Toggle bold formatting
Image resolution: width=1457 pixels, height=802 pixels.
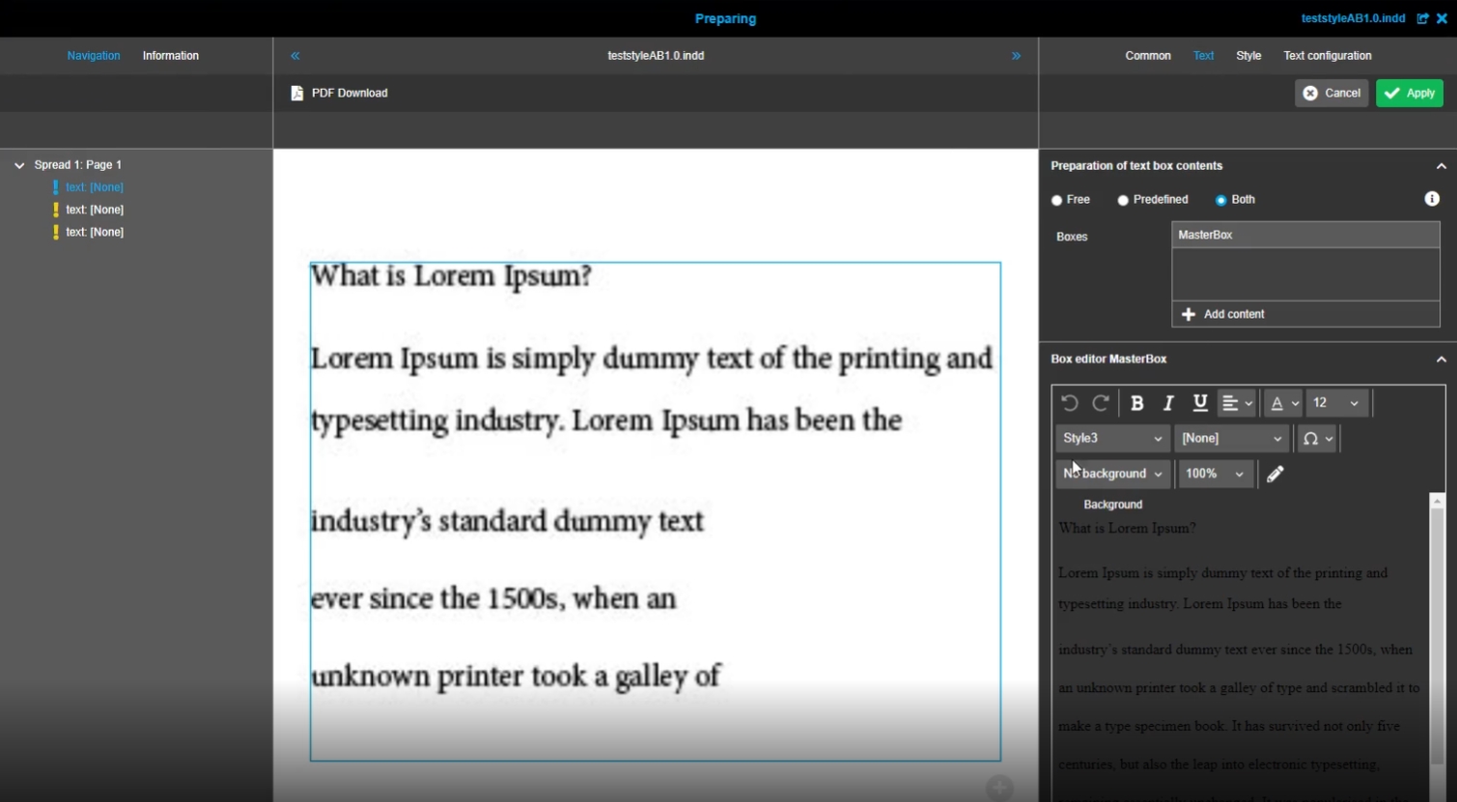tap(1136, 403)
